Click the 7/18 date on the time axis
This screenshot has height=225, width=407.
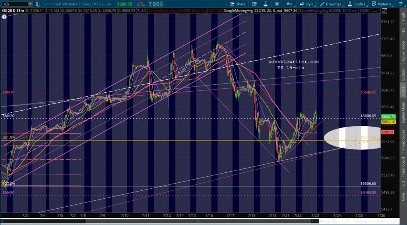point(251,215)
